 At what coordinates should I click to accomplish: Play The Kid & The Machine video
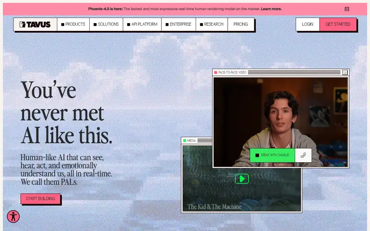pyautogui.click(x=241, y=179)
